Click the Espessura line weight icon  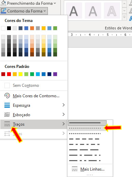pos(7,105)
